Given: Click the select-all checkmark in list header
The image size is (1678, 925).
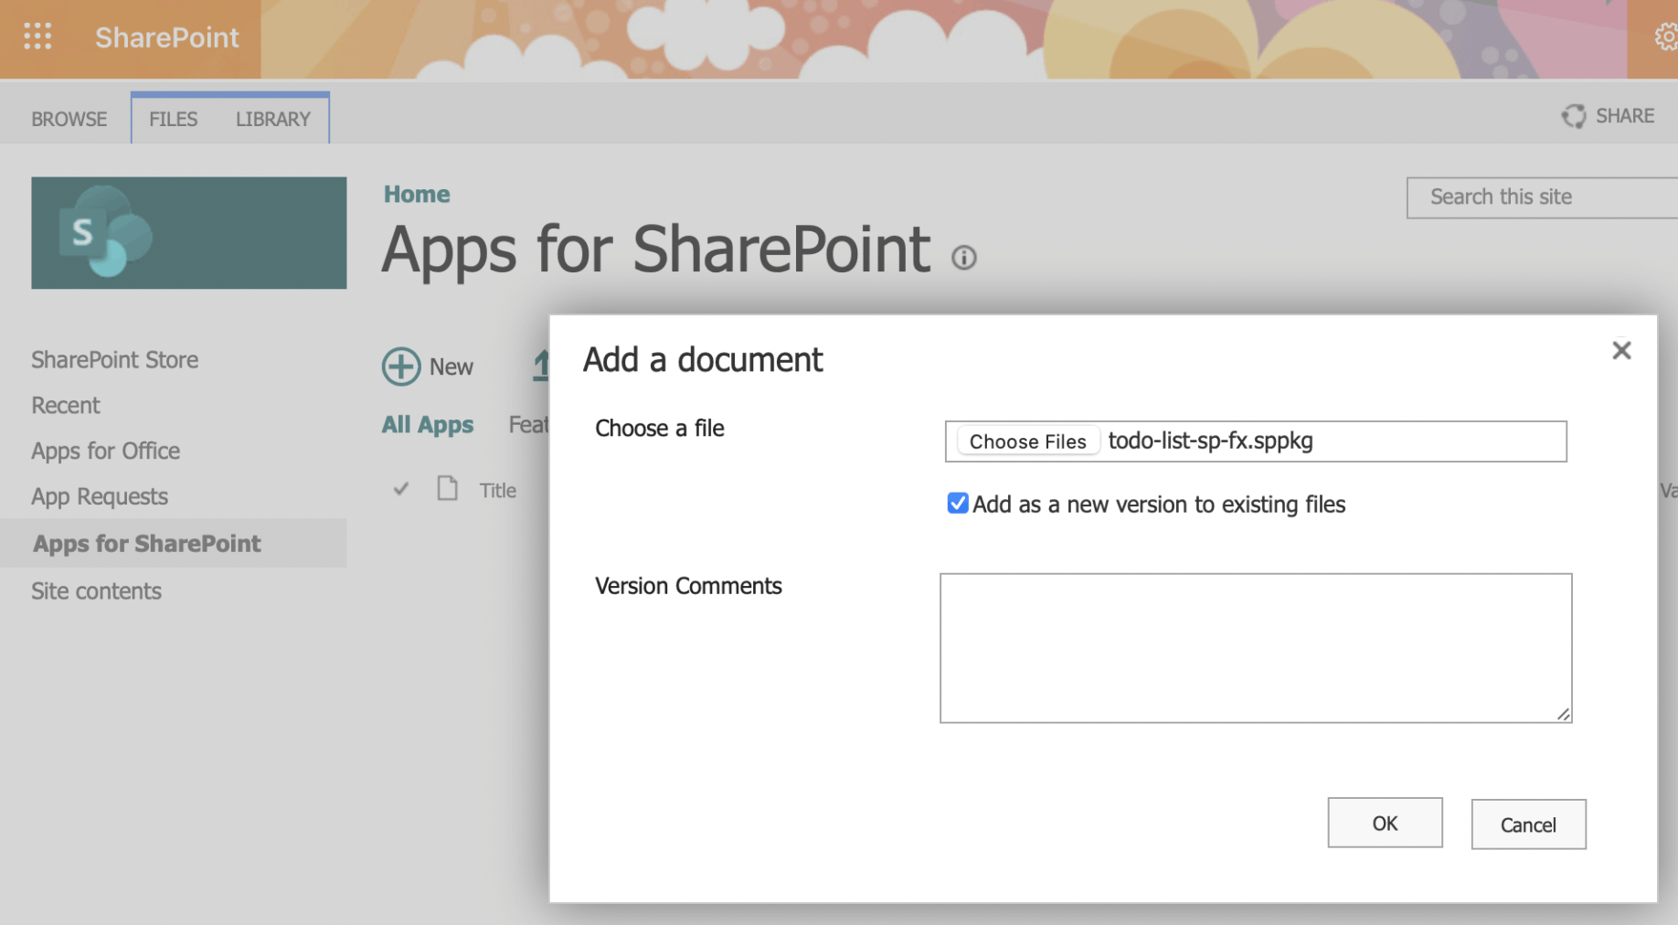Looking at the screenshot, I should 400,489.
